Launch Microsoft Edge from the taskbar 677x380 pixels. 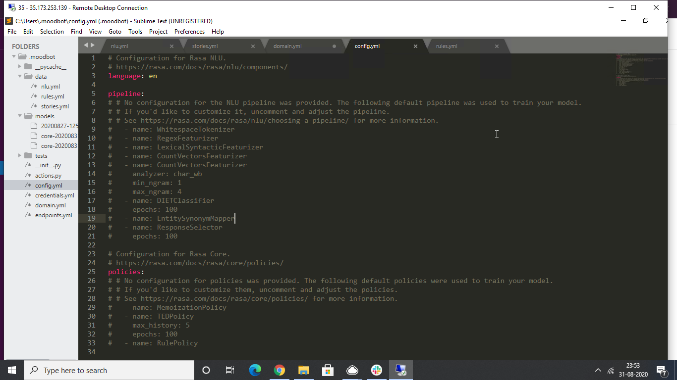[x=255, y=370]
